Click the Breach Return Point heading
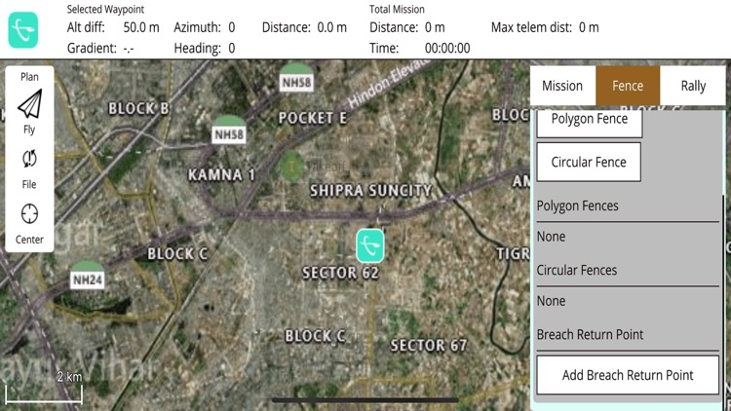 590,334
